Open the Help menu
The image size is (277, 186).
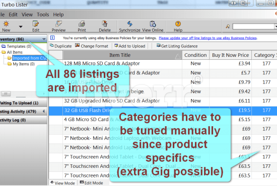pyautogui.click(x=58, y=15)
